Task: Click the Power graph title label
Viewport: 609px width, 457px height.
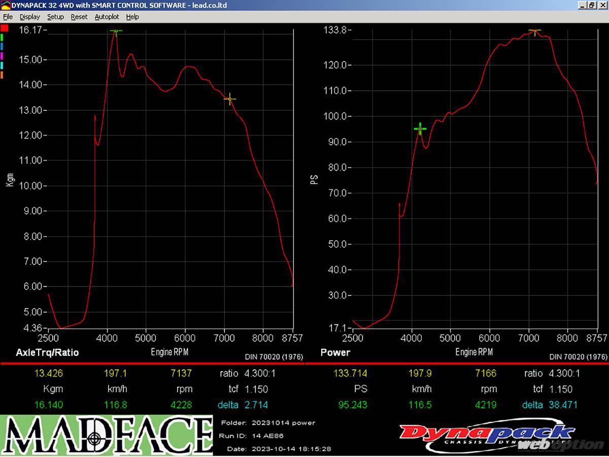Action: point(335,352)
